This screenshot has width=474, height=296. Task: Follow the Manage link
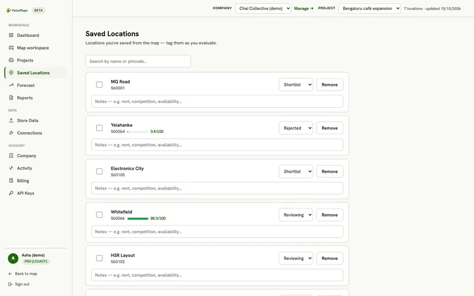(303, 8)
